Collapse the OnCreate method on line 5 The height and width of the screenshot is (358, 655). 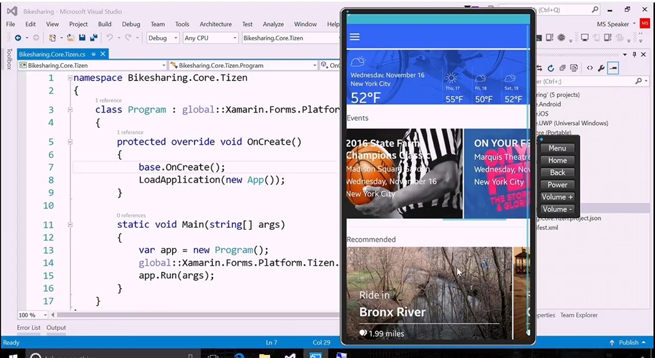pyautogui.click(x=70, y=142)
